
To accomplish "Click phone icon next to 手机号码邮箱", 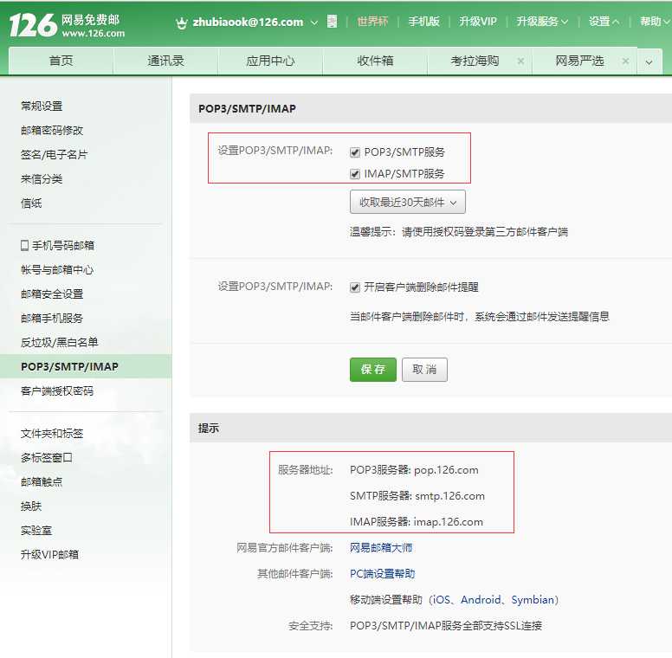I will coord(24,246).
